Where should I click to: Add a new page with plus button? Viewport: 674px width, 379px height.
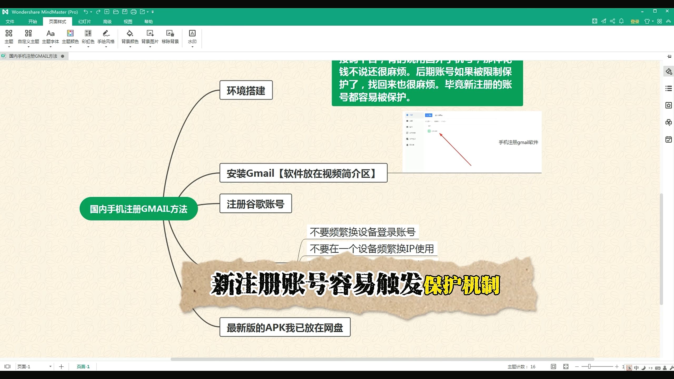tap(61, 366)
